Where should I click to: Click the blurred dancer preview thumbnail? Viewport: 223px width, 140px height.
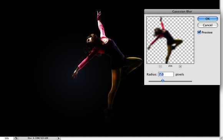[170, 40]
